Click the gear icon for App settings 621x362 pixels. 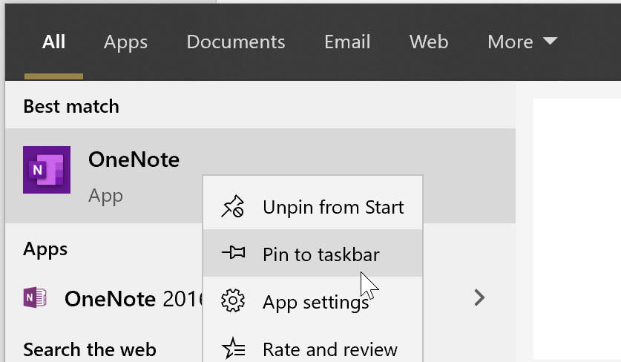click(x=233, y=300)
